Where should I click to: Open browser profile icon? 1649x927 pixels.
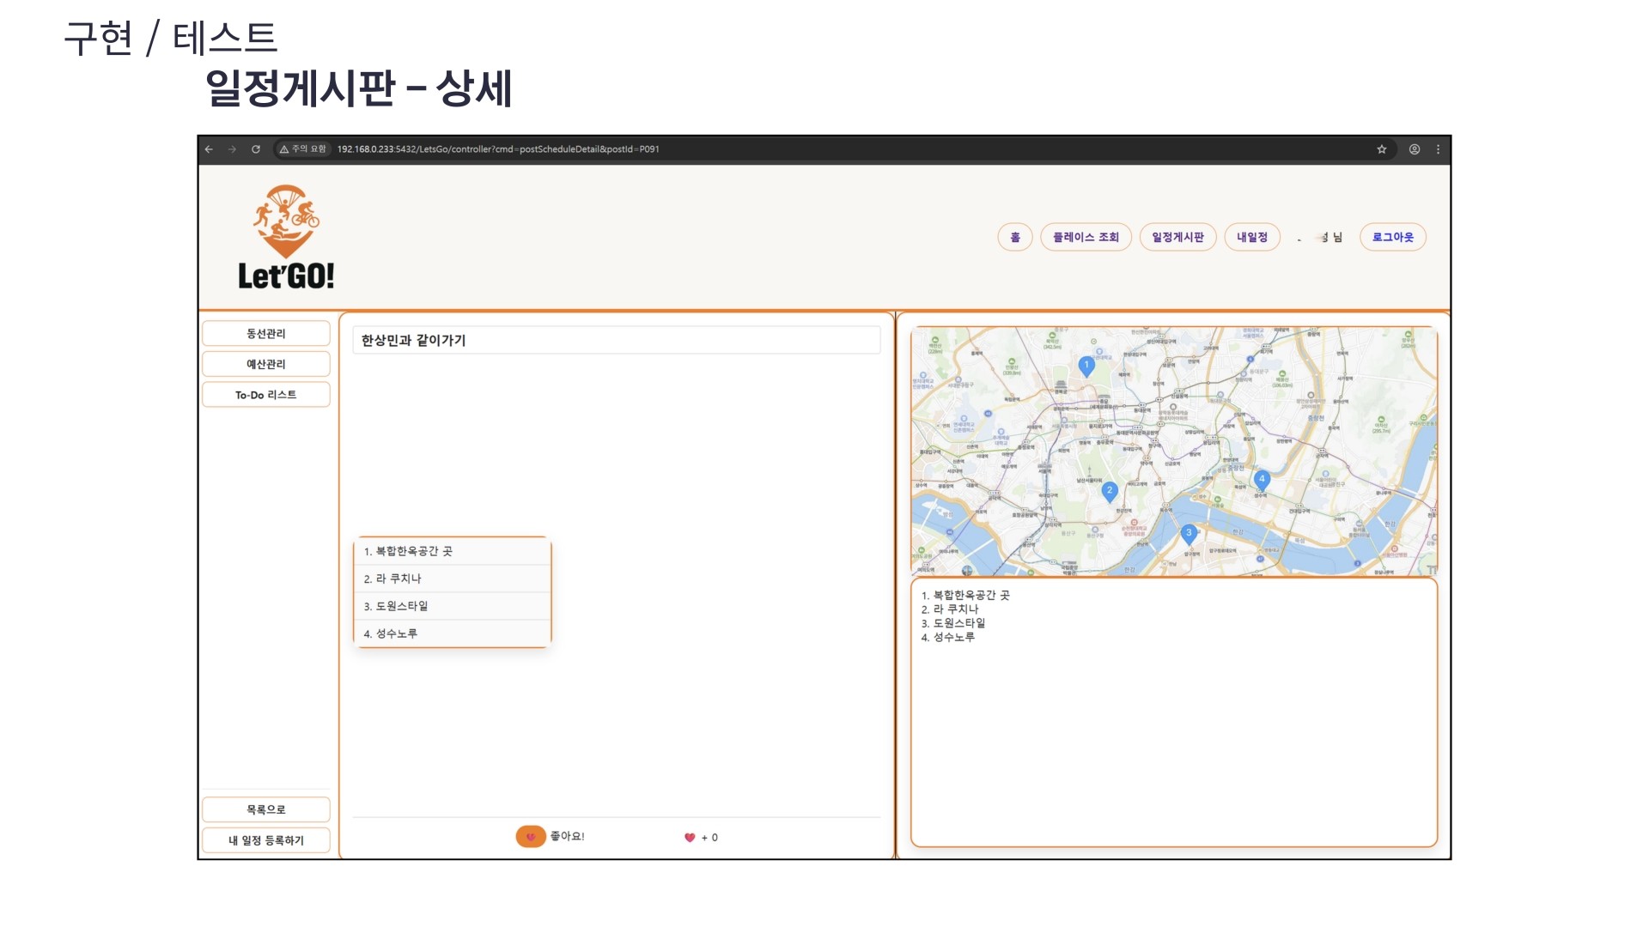1415,149
